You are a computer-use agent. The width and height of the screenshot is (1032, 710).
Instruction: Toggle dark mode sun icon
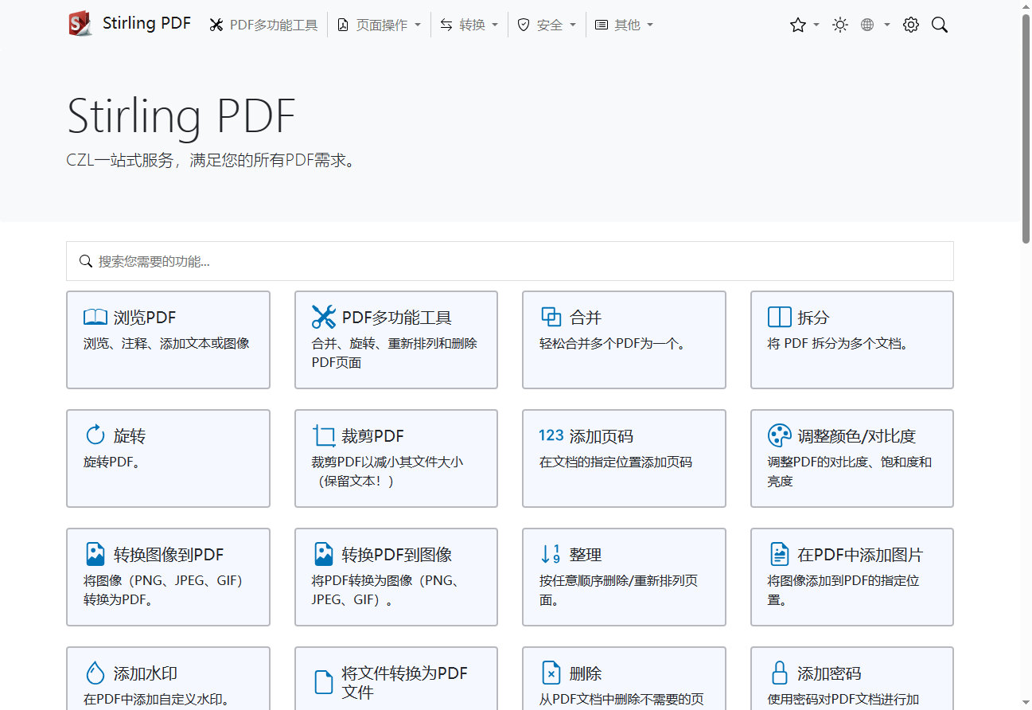pyautogui.click(x=840, y=25)
